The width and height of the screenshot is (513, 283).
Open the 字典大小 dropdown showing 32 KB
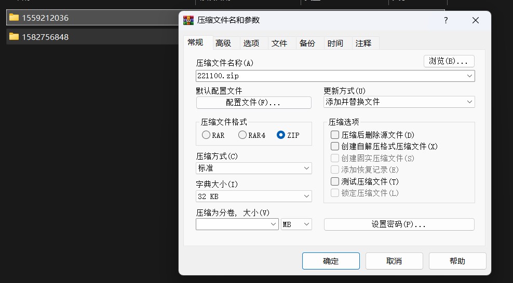(x=253, y=196)
